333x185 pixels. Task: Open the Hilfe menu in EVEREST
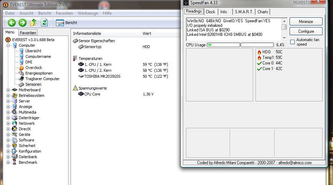(x=107, y=13)
